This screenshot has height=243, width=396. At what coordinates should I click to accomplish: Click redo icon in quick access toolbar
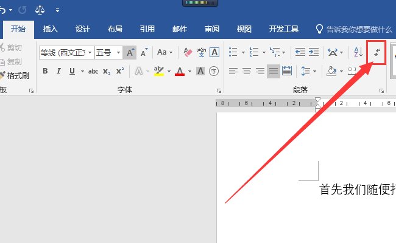pyautogui.click(x=23, y=10)
